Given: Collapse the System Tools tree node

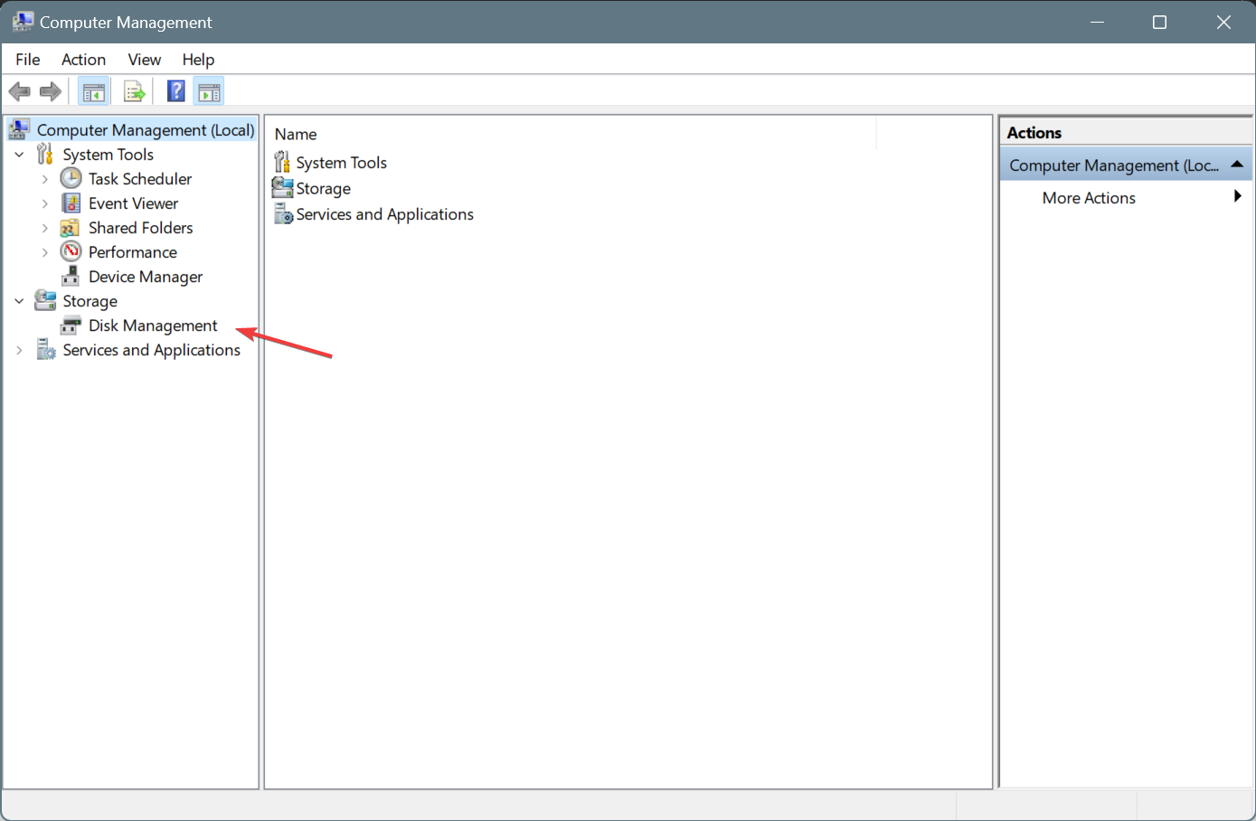Looking at the screenshot, I should pos(19,155).
